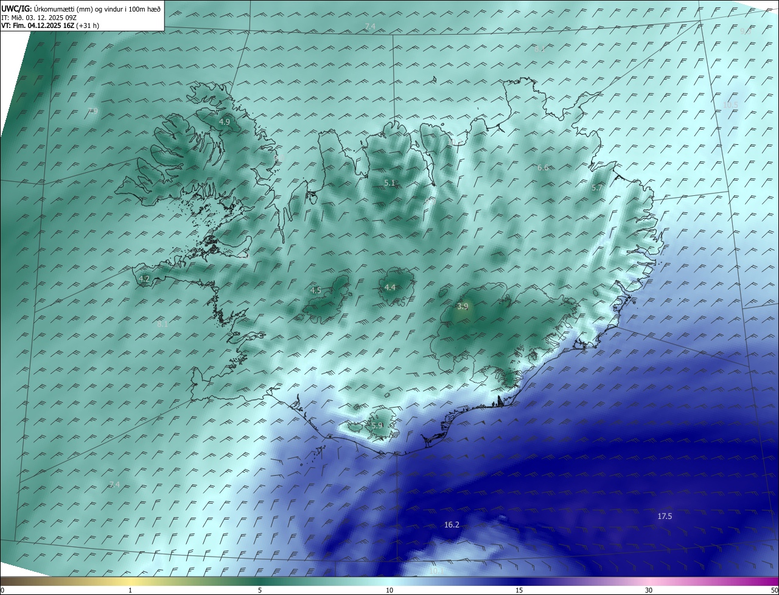Click the 4.2 value on the Snæfellsnes peninsula tip
The image size is (779, 595).
pos(144,279)
